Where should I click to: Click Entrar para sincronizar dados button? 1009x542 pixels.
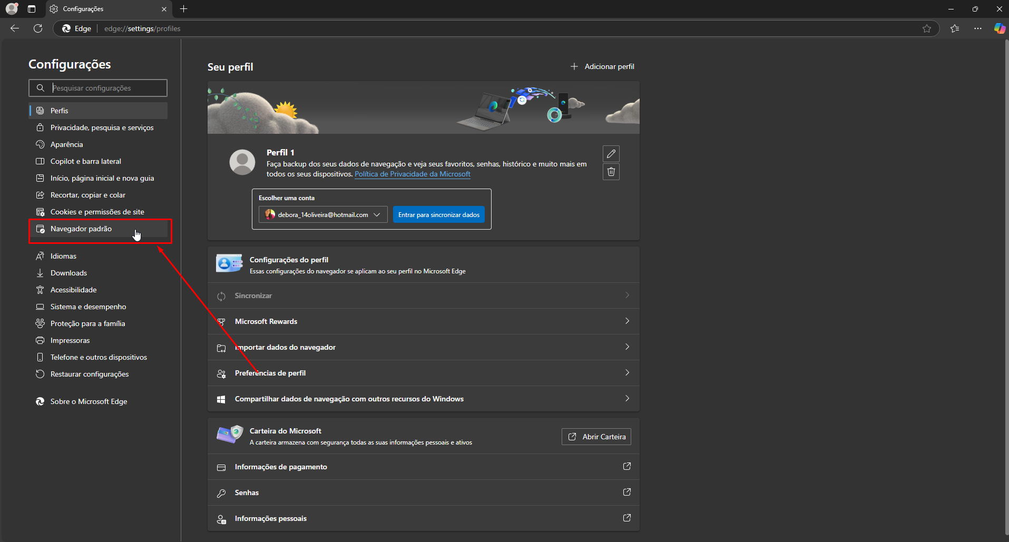[x=438, y=214]
